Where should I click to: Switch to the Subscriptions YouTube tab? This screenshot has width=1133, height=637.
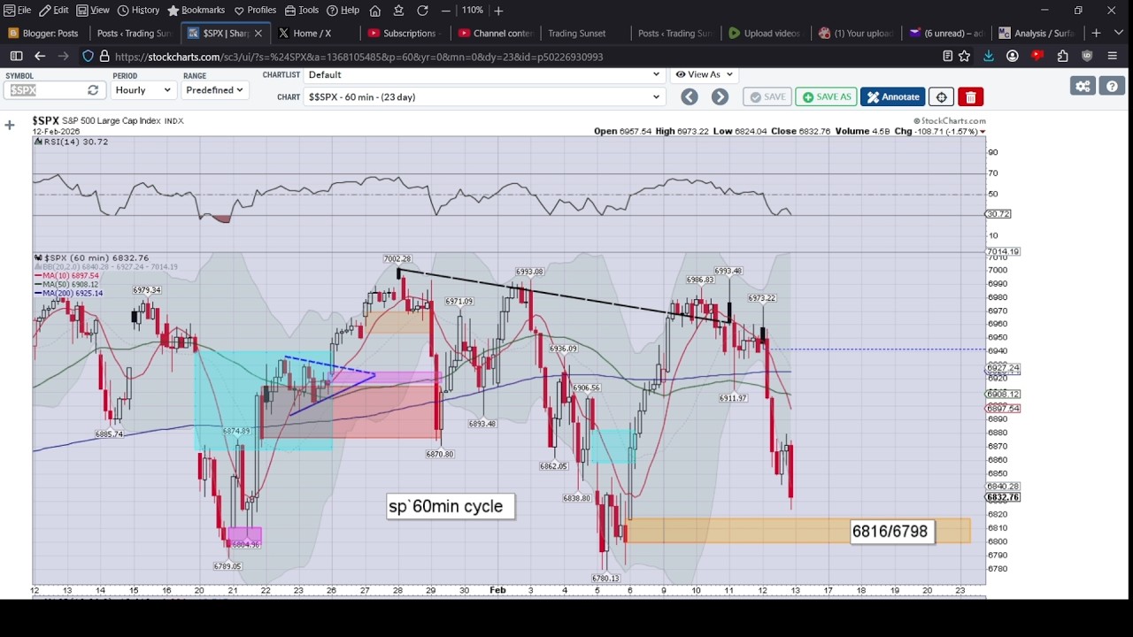click(x=403, y=34)
